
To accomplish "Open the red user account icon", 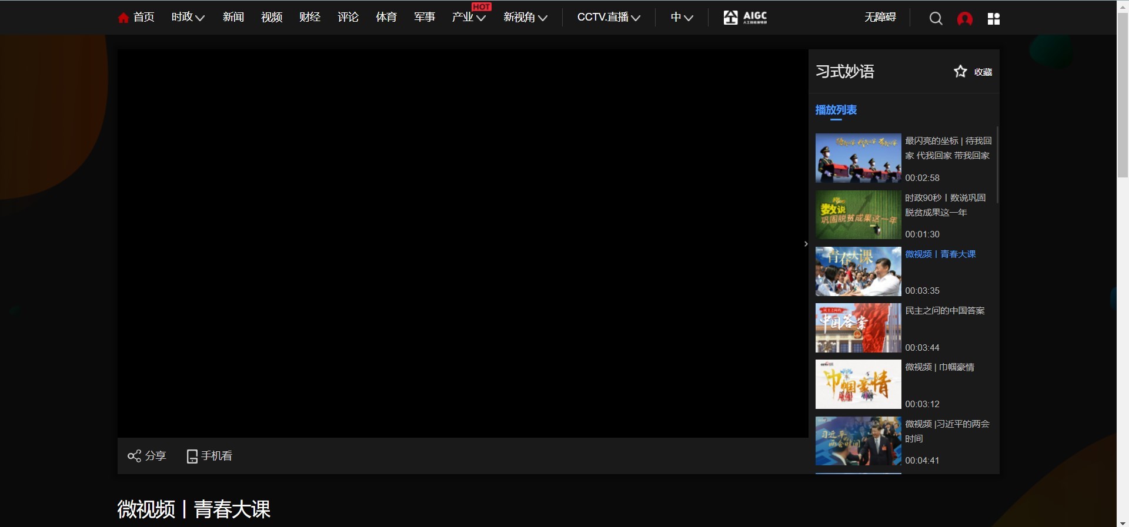I will pyautogui.click(x=964, y=19).
